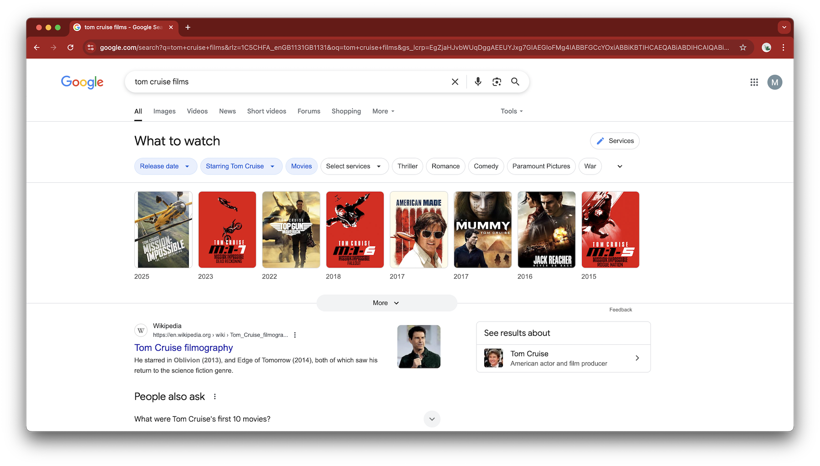Bookmark this page with the star icon
Image resolution: width=820 pixels, height=466 pixels.
coord(743,47)
